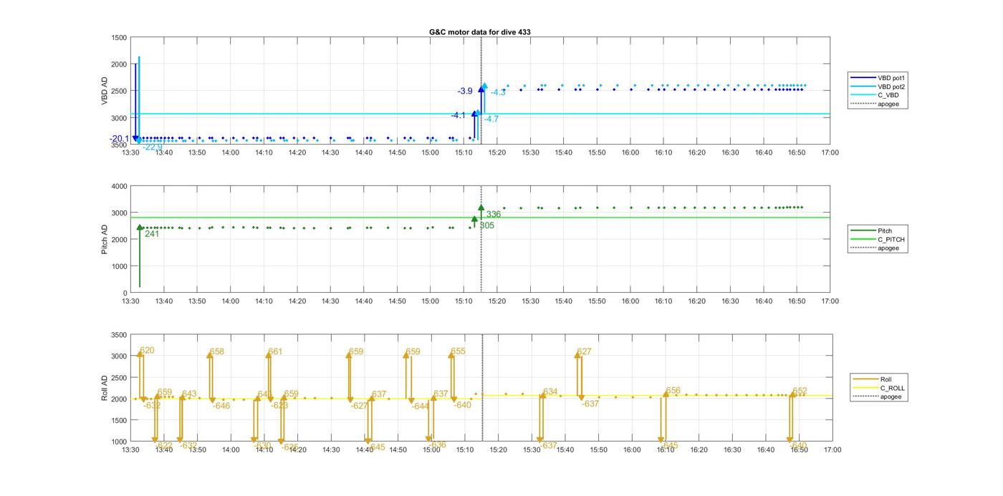Screen dimensions: 1003x496
Task: Click the '-20.1' data label in VBD plot
Action: click(120, 139)
